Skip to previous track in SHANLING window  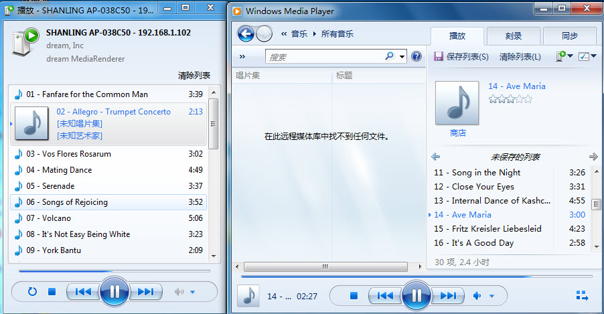coord(83,292)
